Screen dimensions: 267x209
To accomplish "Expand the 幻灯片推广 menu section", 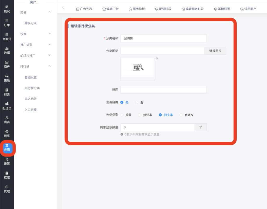I will 50,55.
